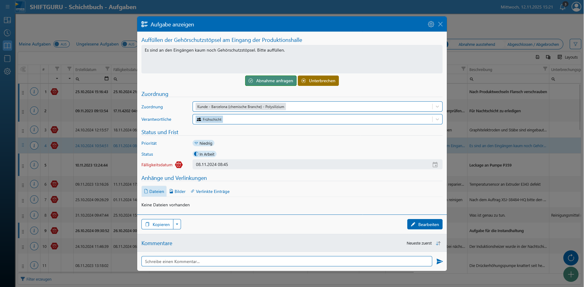The image size is (584, 287).
Task: Open the hamburger menu
Action: click(x=8, y=7)
